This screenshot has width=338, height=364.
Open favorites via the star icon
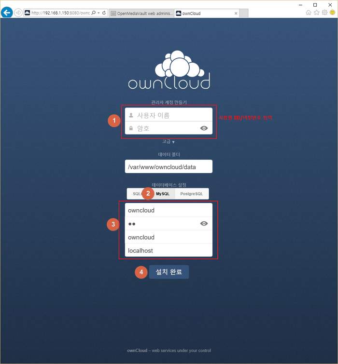(316, 13)
